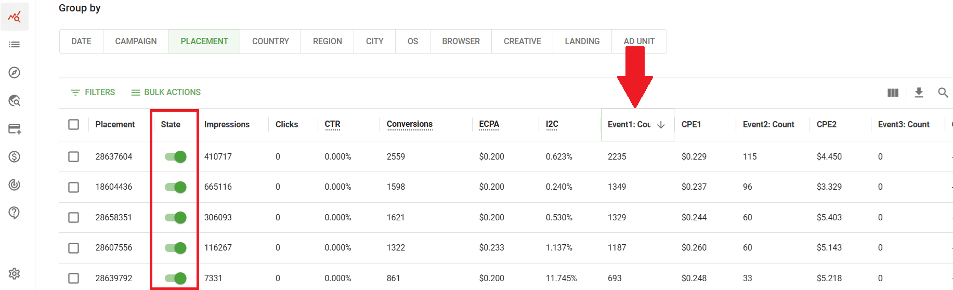
Task: Check the select-all header checkbox
Action: tap(74, 125)
